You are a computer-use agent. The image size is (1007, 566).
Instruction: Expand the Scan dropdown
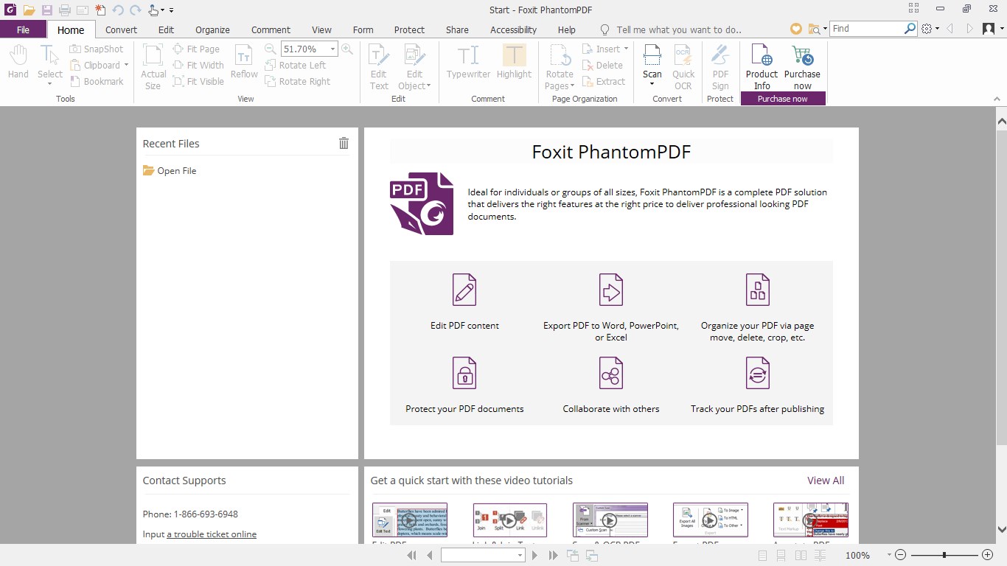(x=652, y=84)
